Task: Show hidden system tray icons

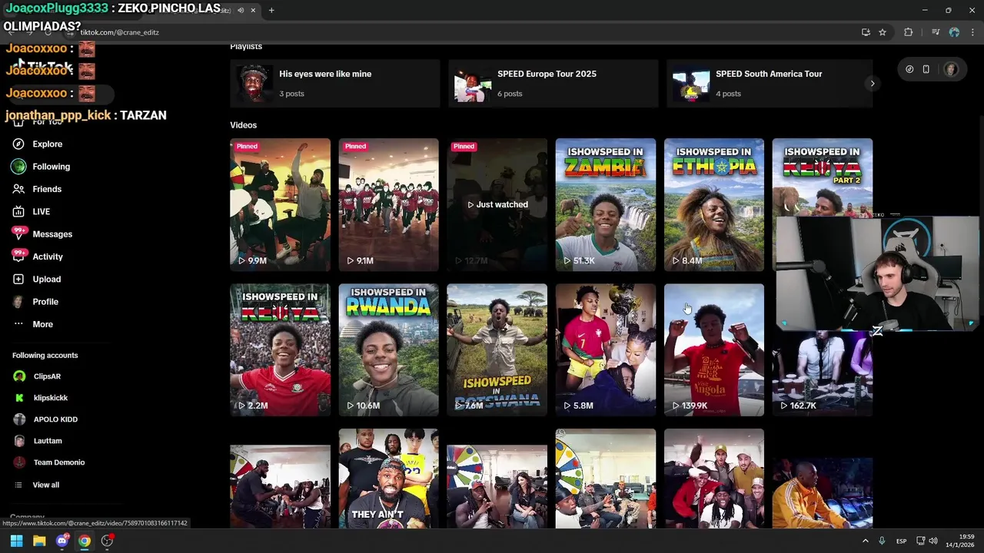Action: coord(865,541)
